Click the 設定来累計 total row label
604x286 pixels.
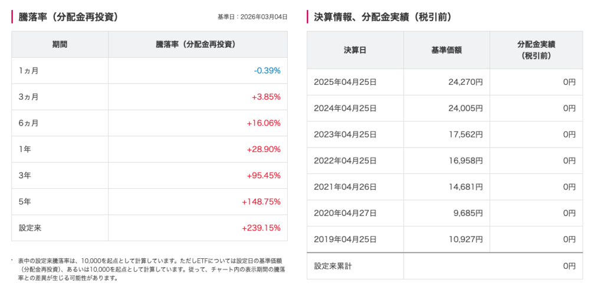[333, 266]
